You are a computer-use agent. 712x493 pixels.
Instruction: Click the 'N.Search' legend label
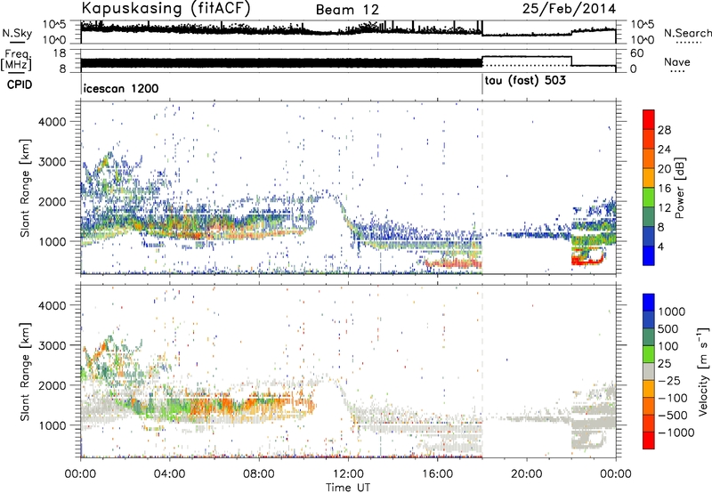click(x=687, y=33)
